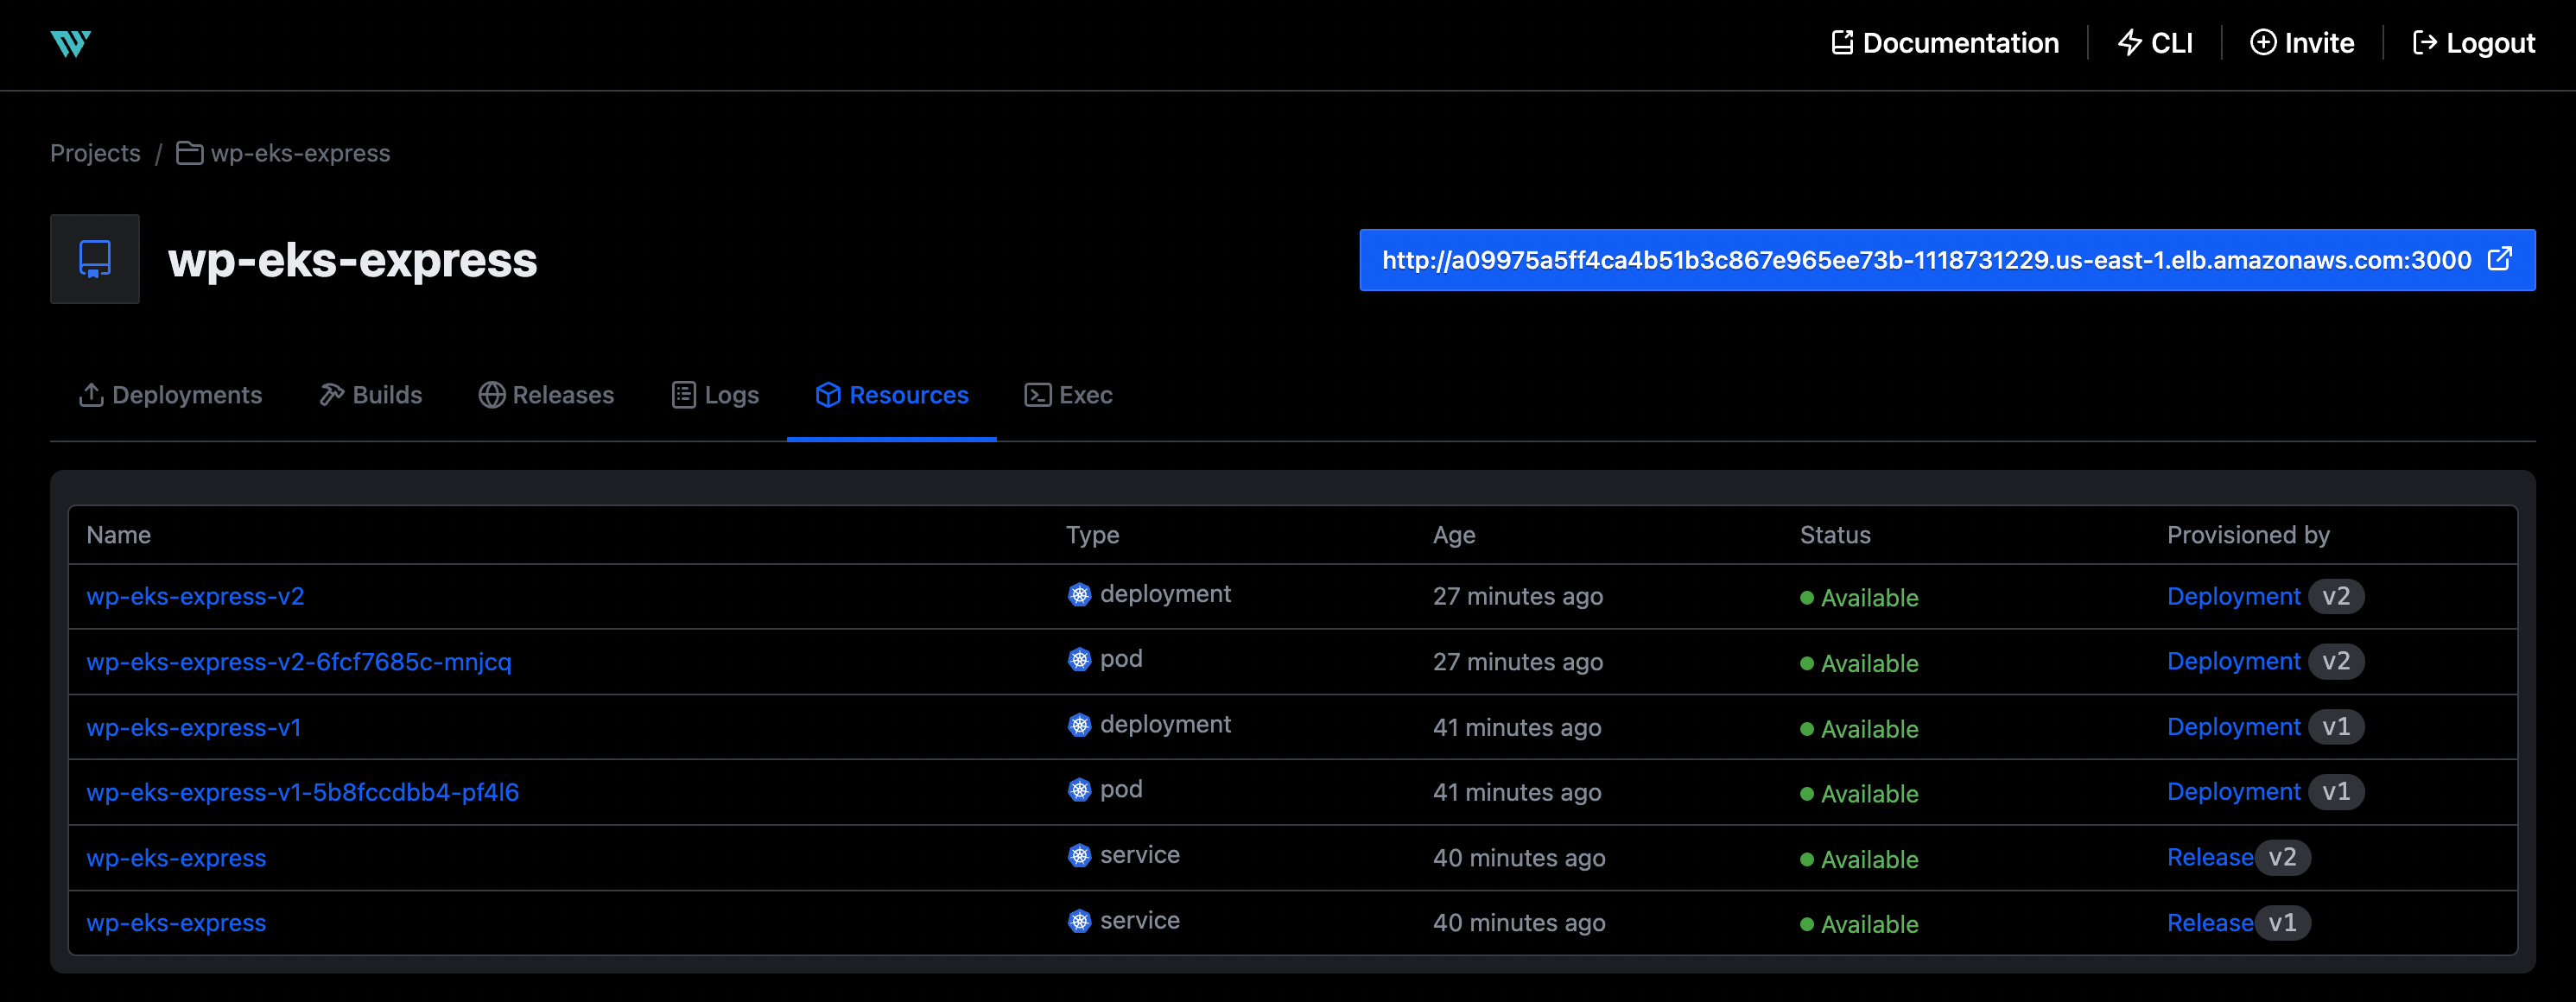Click the Documentation book icon
The image size is (2576, 1002).
click(x=1842, y=42)
